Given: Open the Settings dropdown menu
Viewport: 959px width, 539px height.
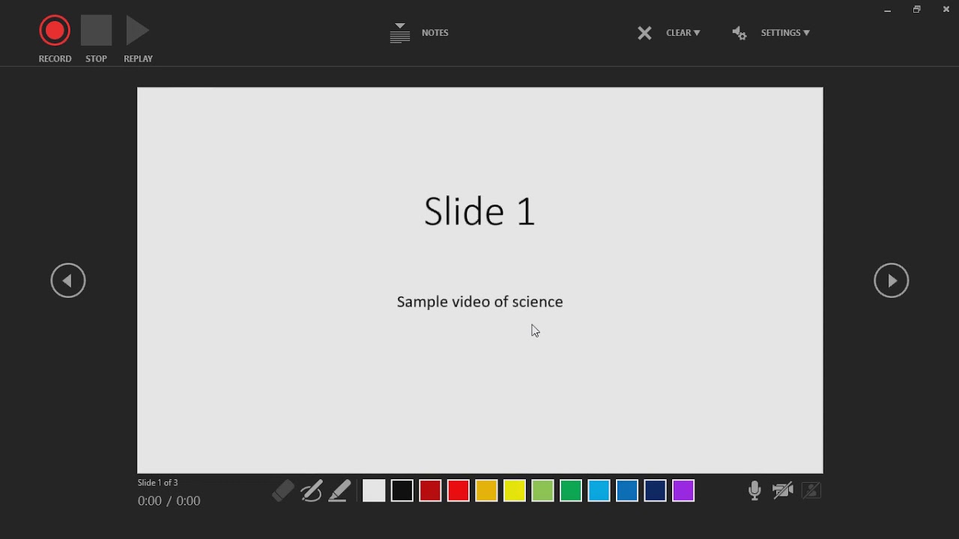Looking at the screenshot, I should pyautogui.click(x=785, y=33).
